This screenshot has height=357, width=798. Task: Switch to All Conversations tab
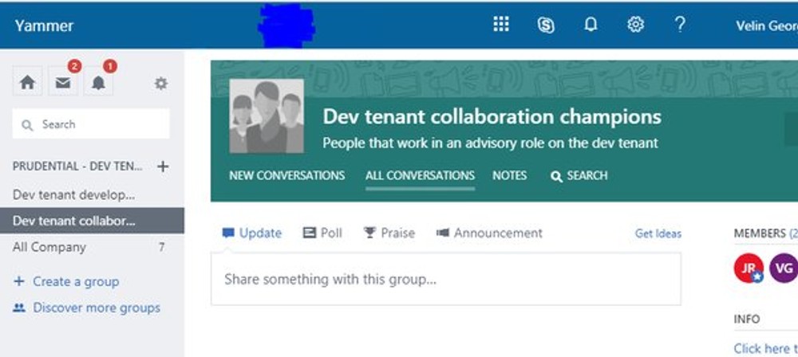pyautogui.click(x=420, y=175)
